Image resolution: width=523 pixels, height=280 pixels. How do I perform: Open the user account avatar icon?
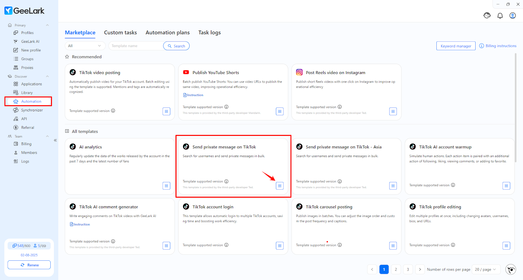(x=513, y=16)
